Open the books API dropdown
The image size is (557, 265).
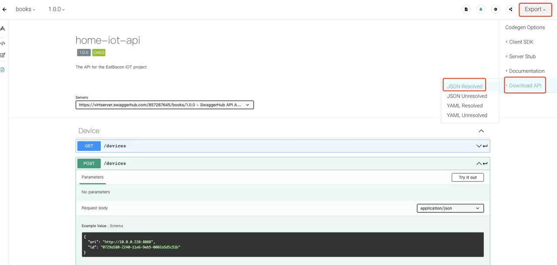click(x=25, y=9)
